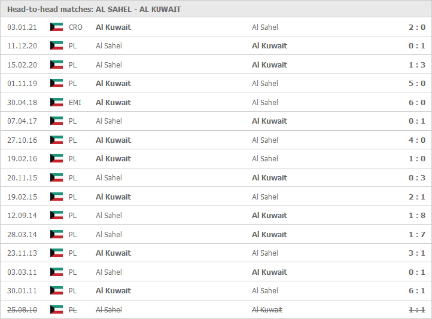Click the flag in the 30.01.11 row
This screenshot has width=432, height=319.
pyautogui.click(x=56, y=290)
